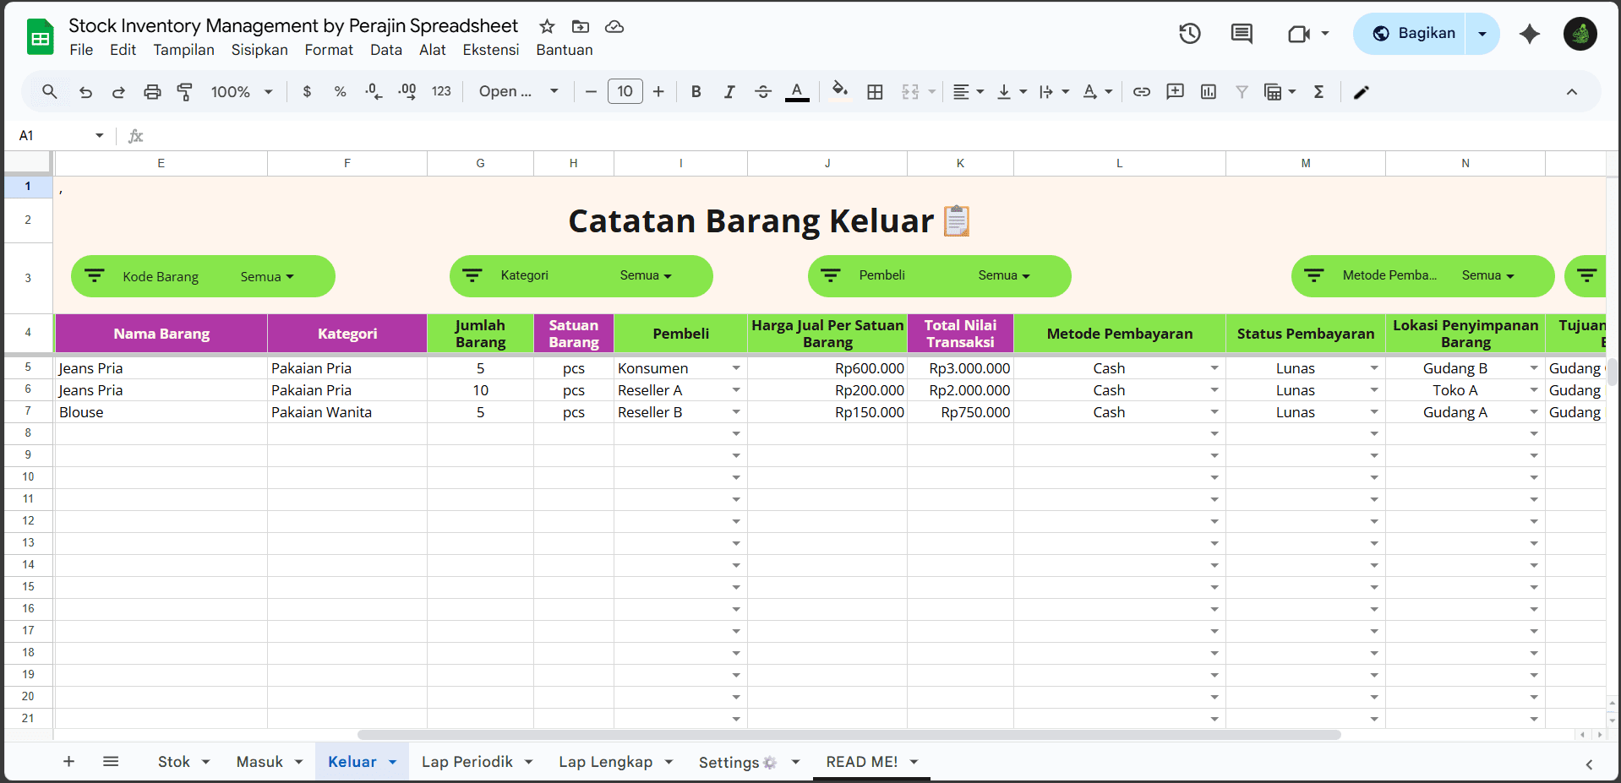Image resolution: width=1621 pixels, height=783 pixels.
Task: Open the print dialog icon
Action: [152, 91]
